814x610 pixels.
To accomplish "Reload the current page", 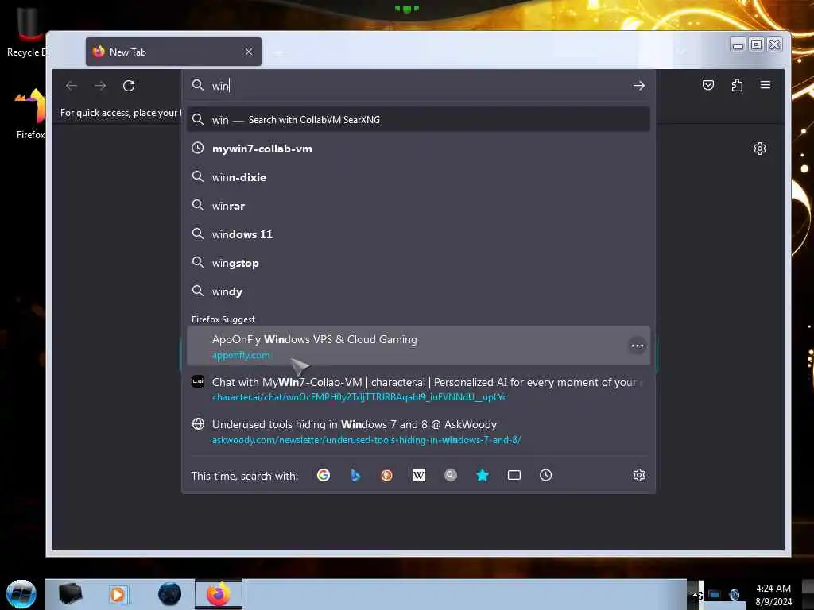I will point(129,86).
